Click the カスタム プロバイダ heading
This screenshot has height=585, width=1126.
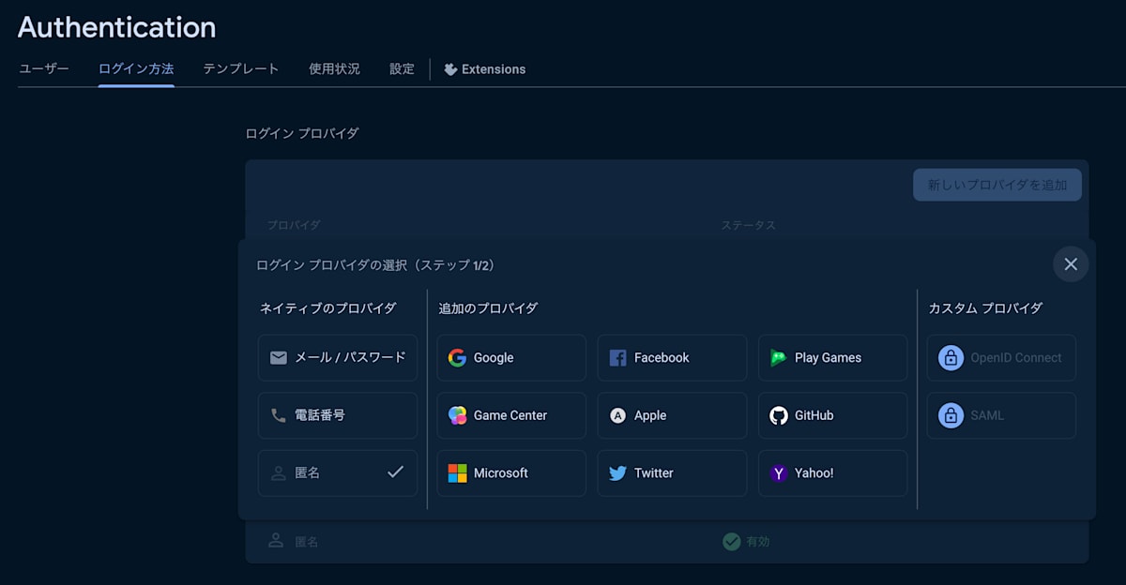coord(985,308)
